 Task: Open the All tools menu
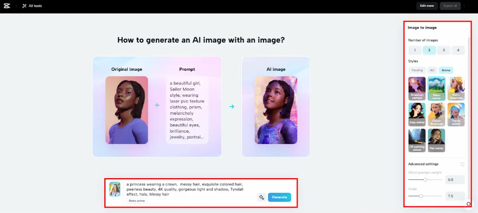click(x=32, y=6)
